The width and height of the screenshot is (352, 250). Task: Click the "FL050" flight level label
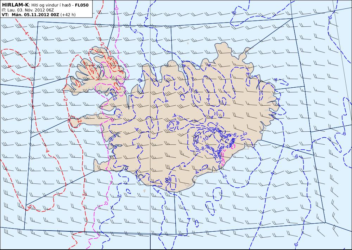pyautogui.click(x=82, y=5)
